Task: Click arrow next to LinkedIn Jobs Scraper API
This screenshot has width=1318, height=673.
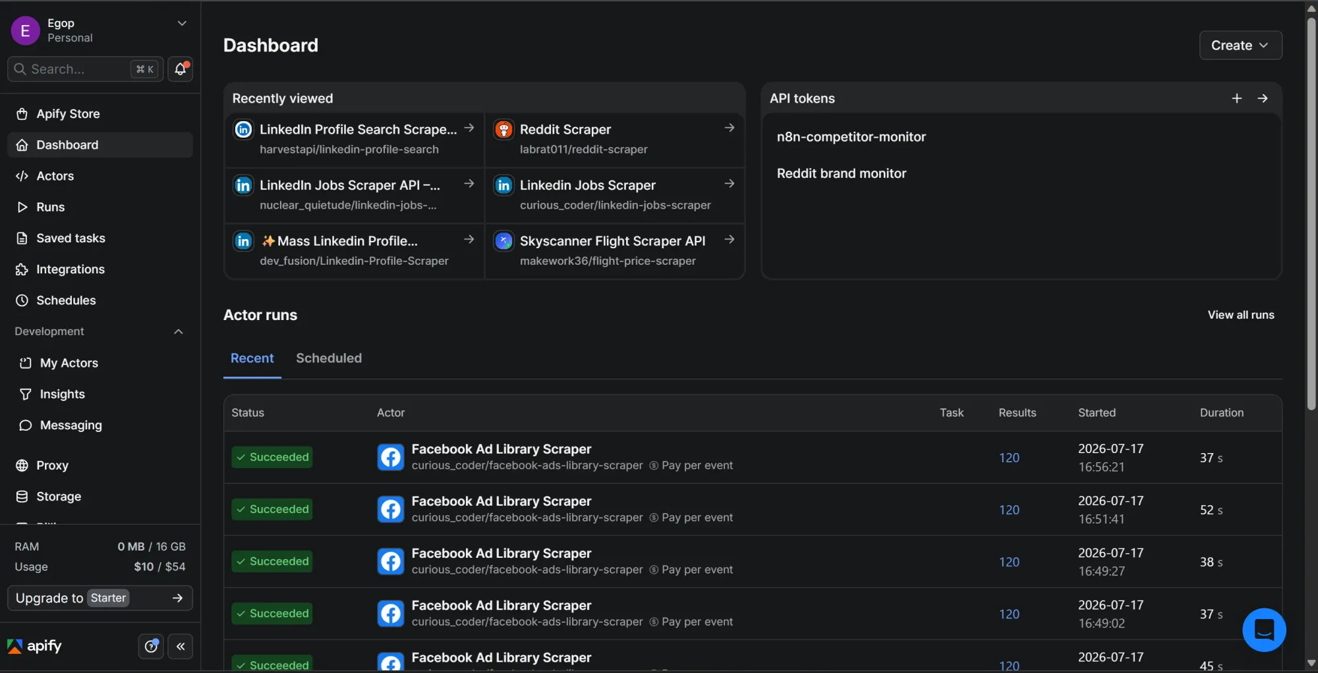Action: pos(469,184)
